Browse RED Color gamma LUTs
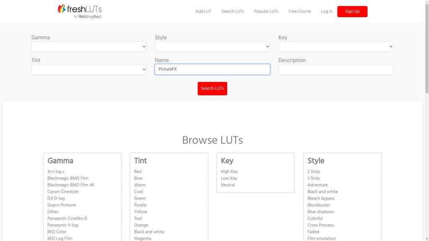429x241 pixels. point(57,232)
